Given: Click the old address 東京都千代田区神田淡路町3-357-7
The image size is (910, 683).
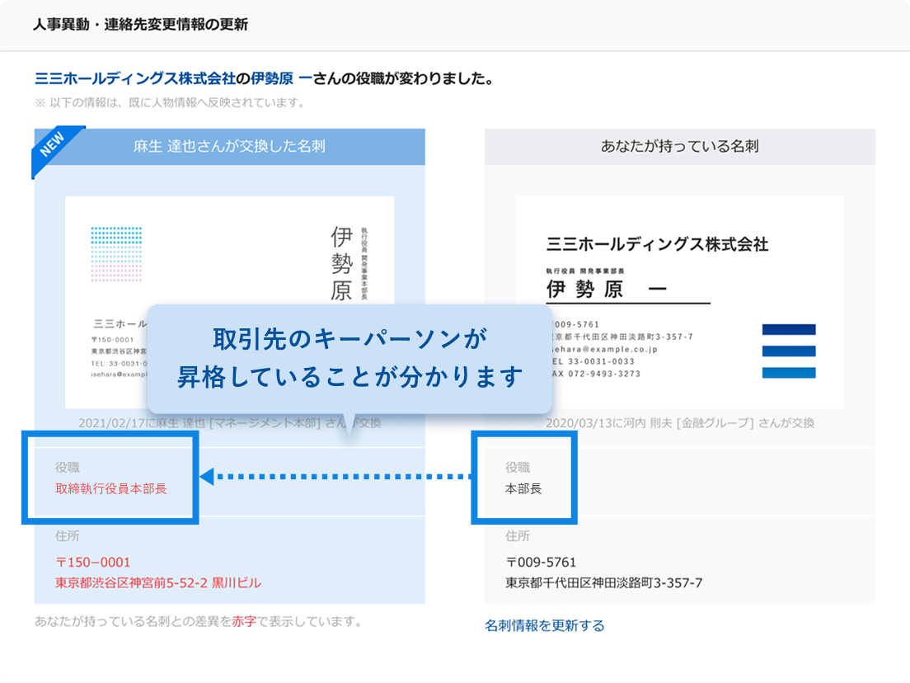Looking at the screenshot, I should (603, 582).
